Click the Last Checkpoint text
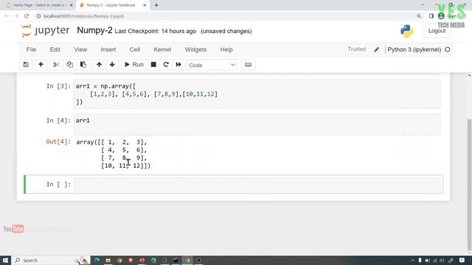The width and height of the screenshot is (472, 265). click(x=156, y=31)
